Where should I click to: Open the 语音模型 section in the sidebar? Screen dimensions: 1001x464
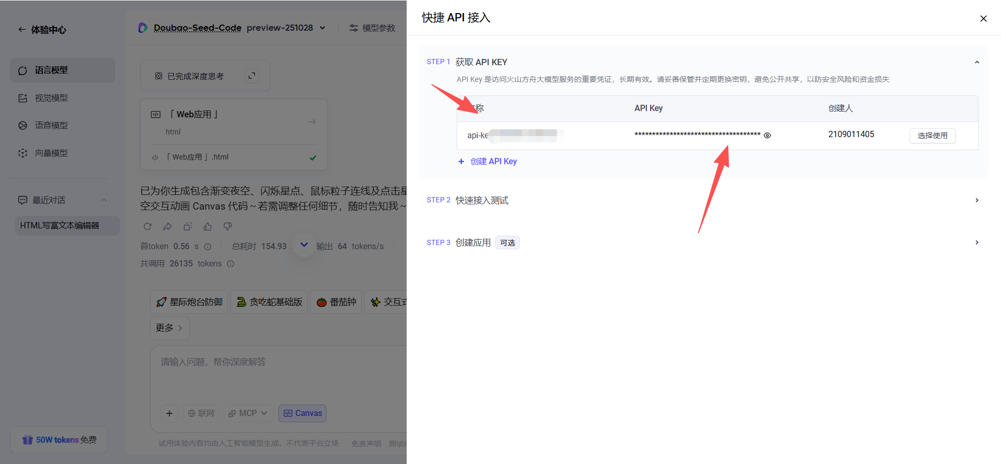(63, 126)
